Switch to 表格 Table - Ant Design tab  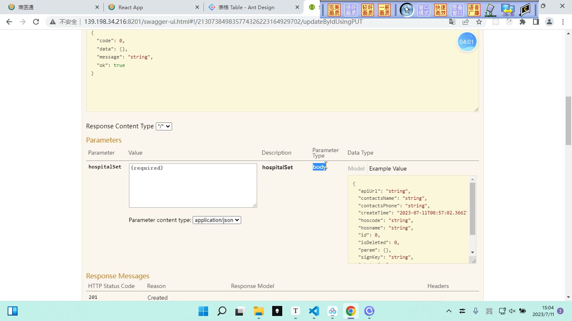(253, 7)
